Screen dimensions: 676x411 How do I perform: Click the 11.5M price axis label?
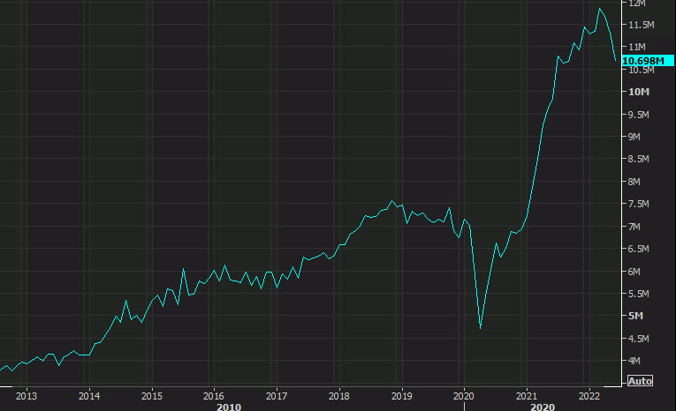(641, 25)
